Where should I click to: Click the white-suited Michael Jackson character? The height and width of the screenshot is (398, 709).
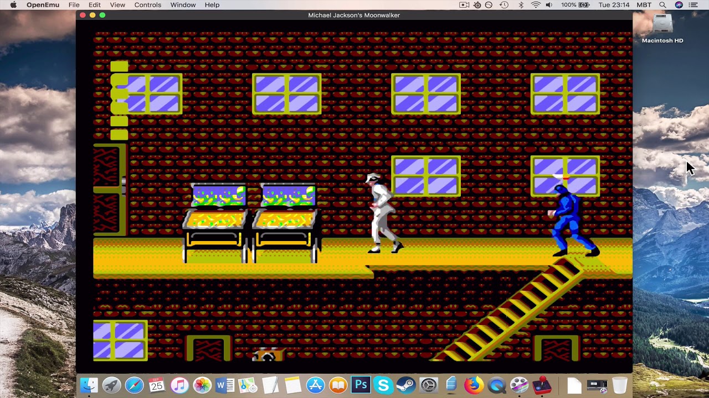click(x=384, y=213)
